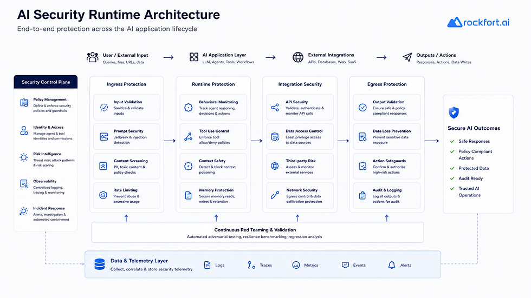Click the Confirm & authorize high-risk actions text
Screen dimensions: 531x298
(x=389, y=170)
